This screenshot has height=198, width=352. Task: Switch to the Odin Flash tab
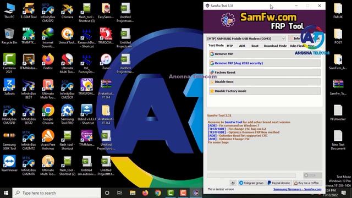[297, 46]
